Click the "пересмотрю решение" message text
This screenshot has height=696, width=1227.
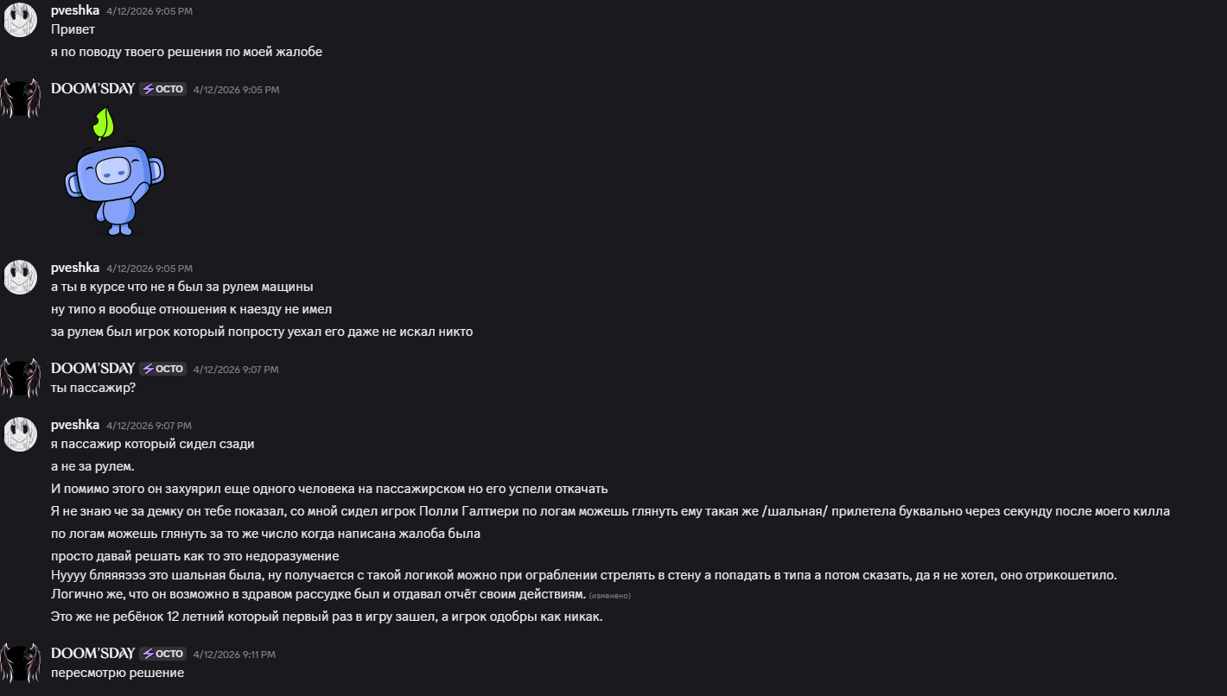coord(118,673)
